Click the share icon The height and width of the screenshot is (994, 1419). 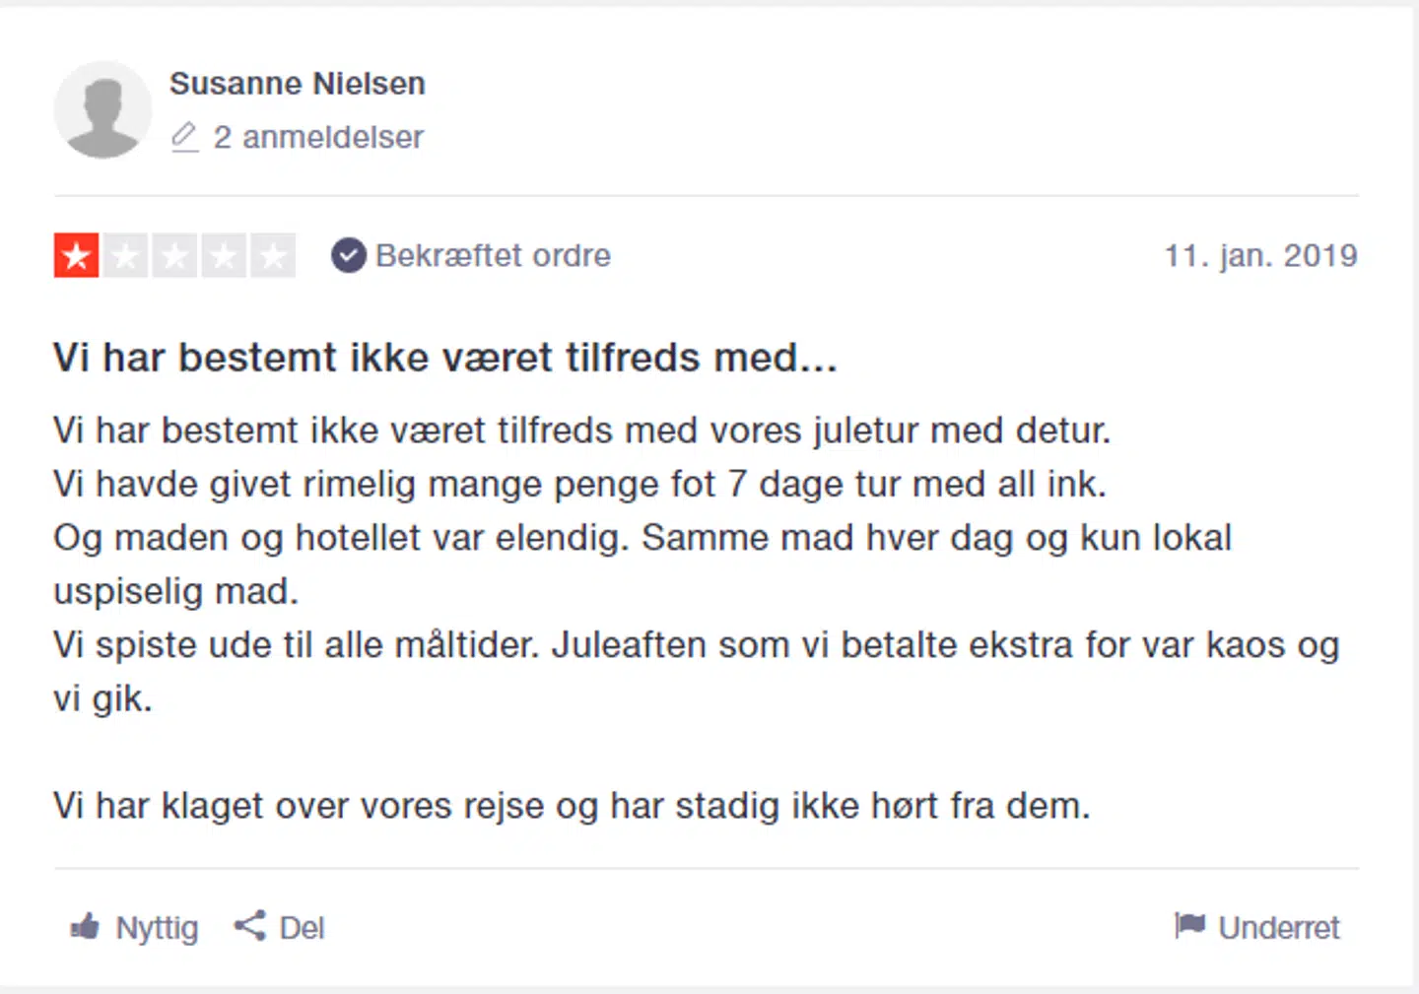coord(249,926)
